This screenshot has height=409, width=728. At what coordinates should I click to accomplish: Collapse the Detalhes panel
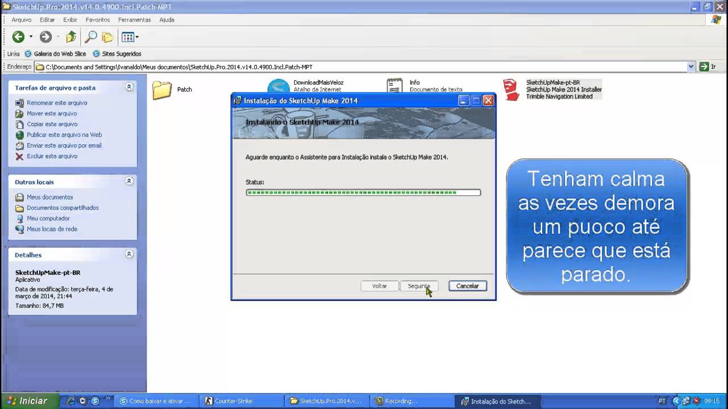pos(129,254)
